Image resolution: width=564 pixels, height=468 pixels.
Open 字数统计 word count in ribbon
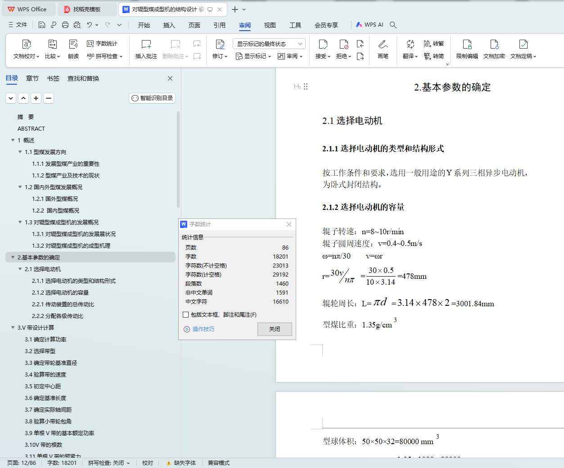tap(102, 44)
